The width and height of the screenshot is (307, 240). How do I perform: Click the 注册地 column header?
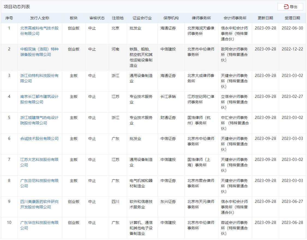(118, 18)
